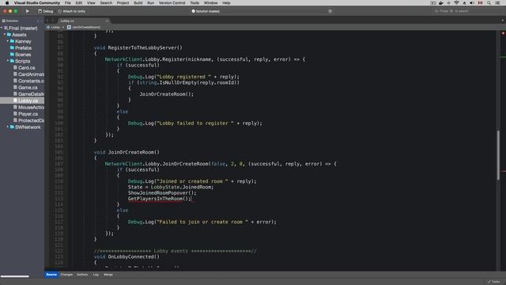
Task: Click the Game.cs file icon
Action: click(15, 88)
